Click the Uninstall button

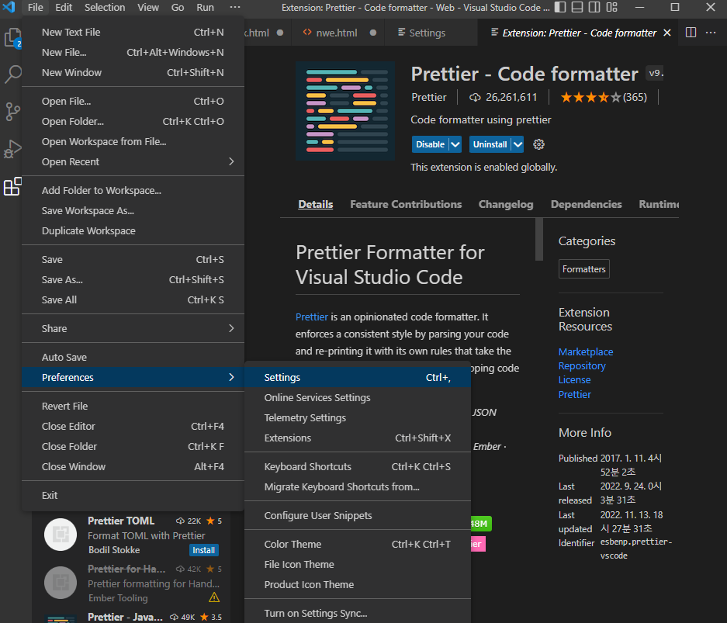[490, 144]
